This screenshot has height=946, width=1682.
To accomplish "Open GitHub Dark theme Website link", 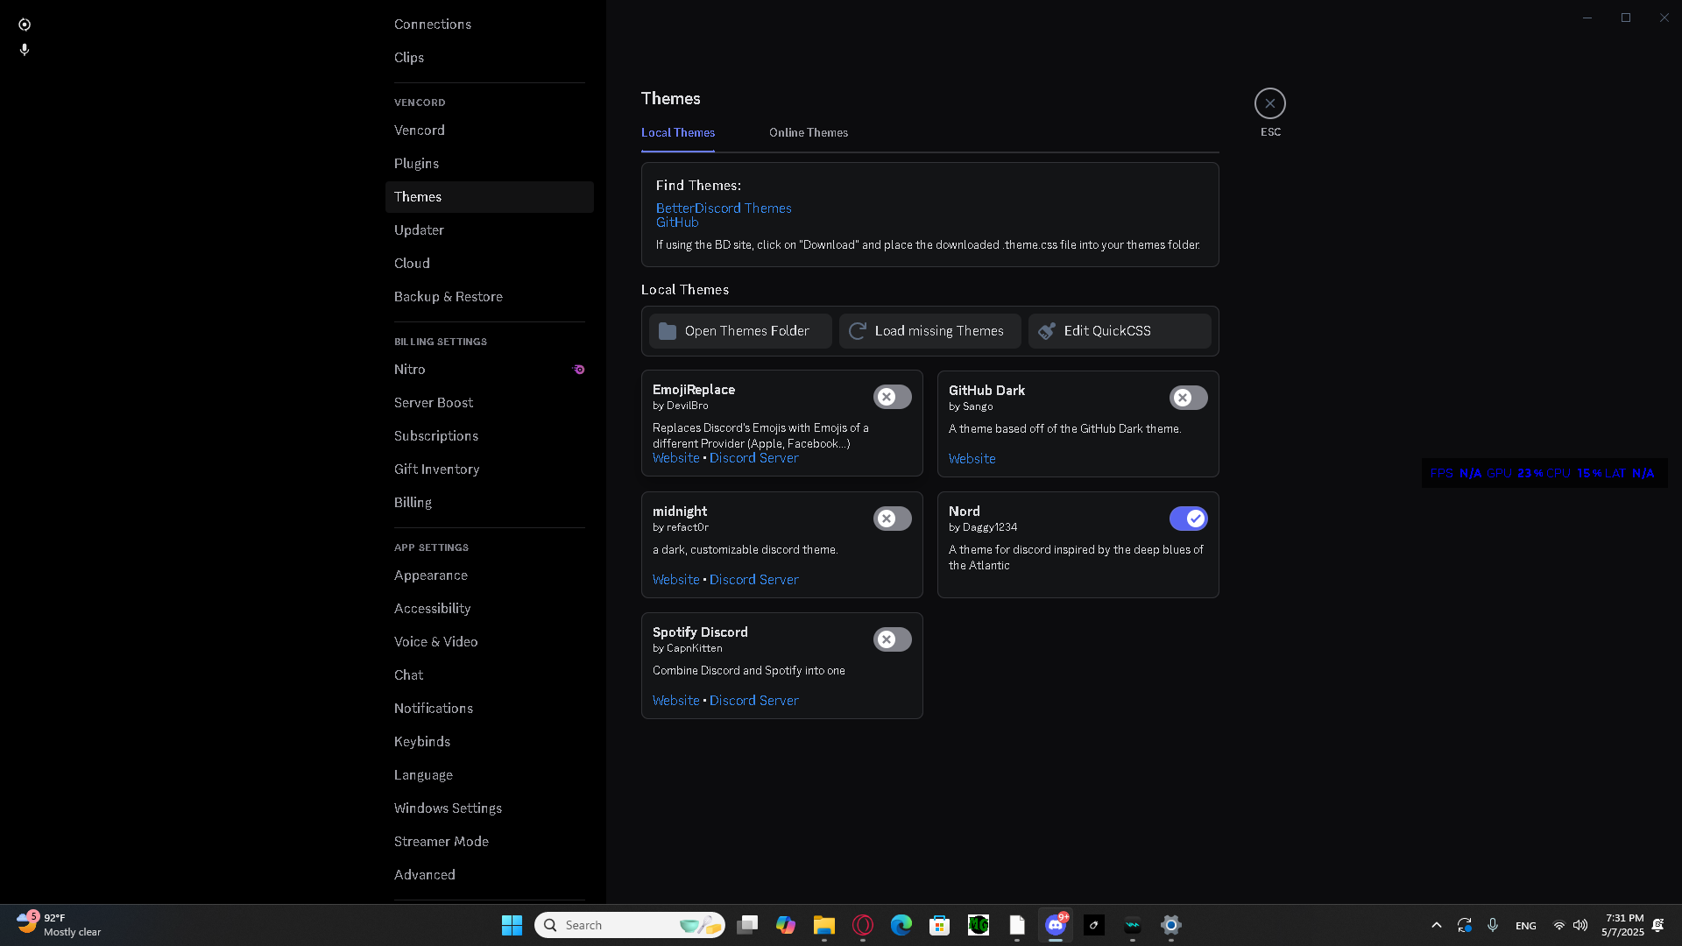I will (972, 459).
